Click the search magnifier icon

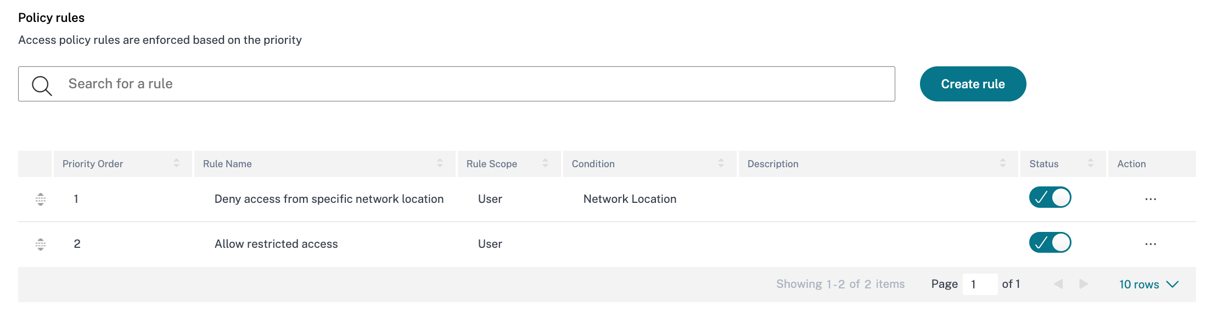click(42, 86)
